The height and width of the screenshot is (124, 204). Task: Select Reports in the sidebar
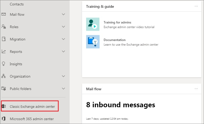tap(16, 52)
